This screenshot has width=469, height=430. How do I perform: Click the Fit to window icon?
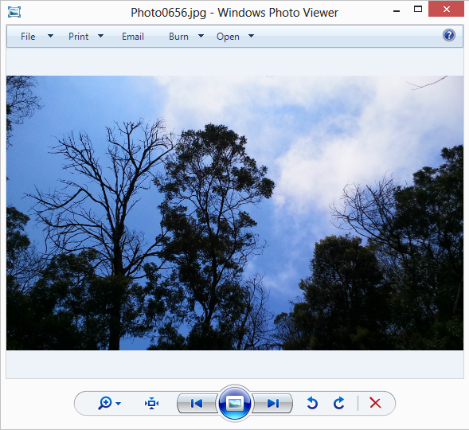pos(151,403)
